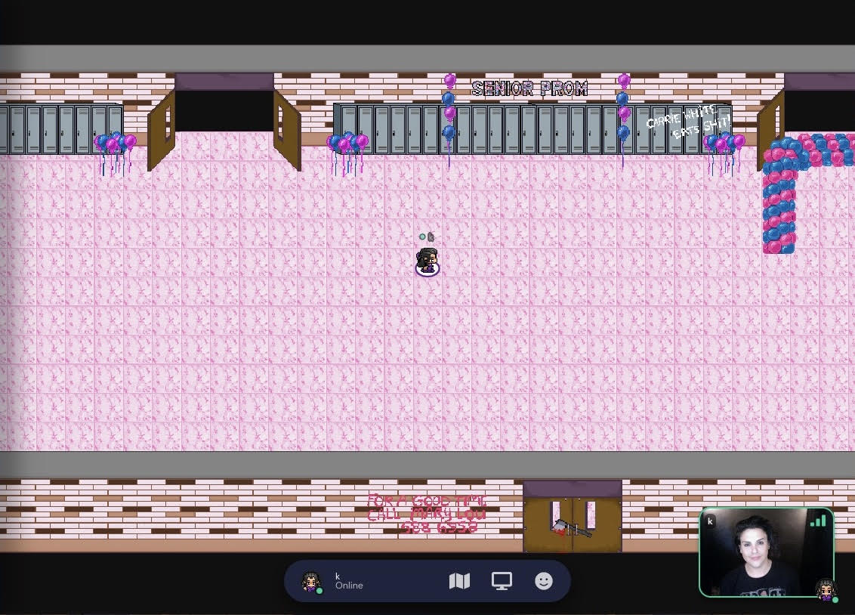Click the dark open doorway at top left

coord(224,110)
